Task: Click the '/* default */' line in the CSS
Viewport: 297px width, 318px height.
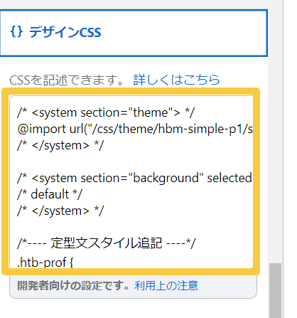Action: coord(50,194)
